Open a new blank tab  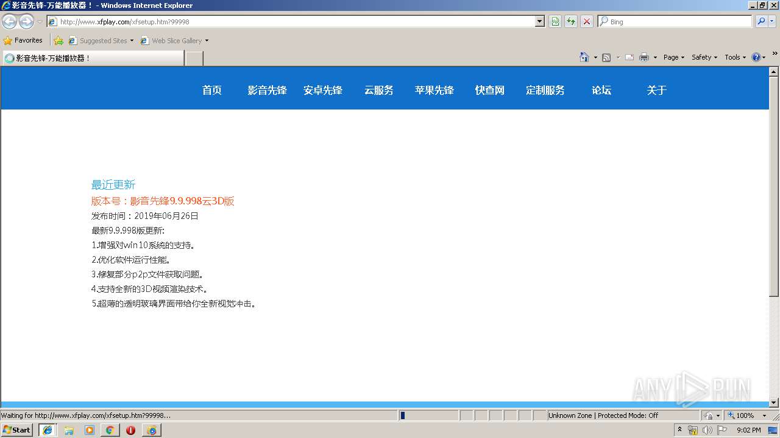click(x=194, y=58)
